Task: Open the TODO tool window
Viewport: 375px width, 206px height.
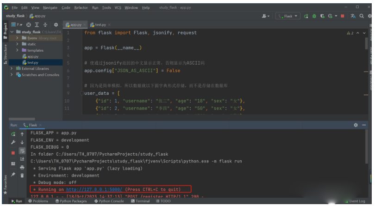Action: coord(163,201)
